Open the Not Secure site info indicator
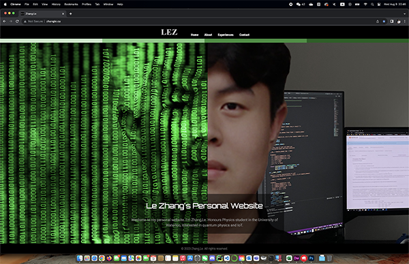Screen dimensions: 409x264 click(x=33, y=21)
